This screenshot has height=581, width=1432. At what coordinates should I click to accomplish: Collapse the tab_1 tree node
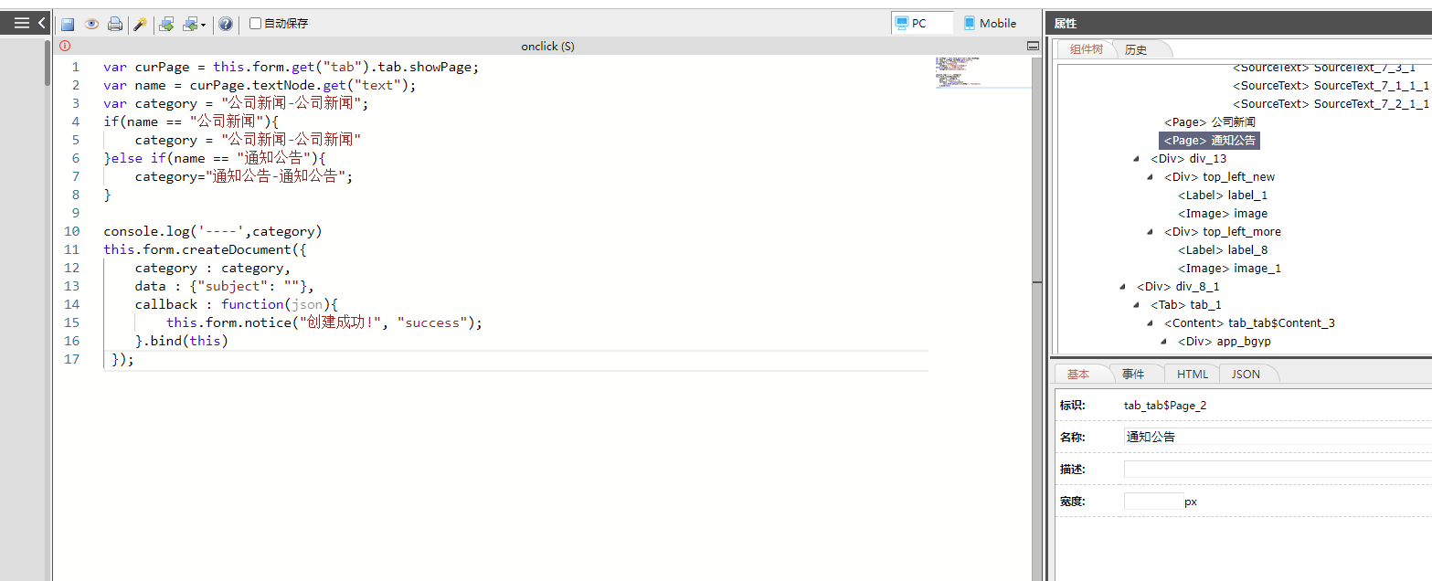click(1137, 304)
